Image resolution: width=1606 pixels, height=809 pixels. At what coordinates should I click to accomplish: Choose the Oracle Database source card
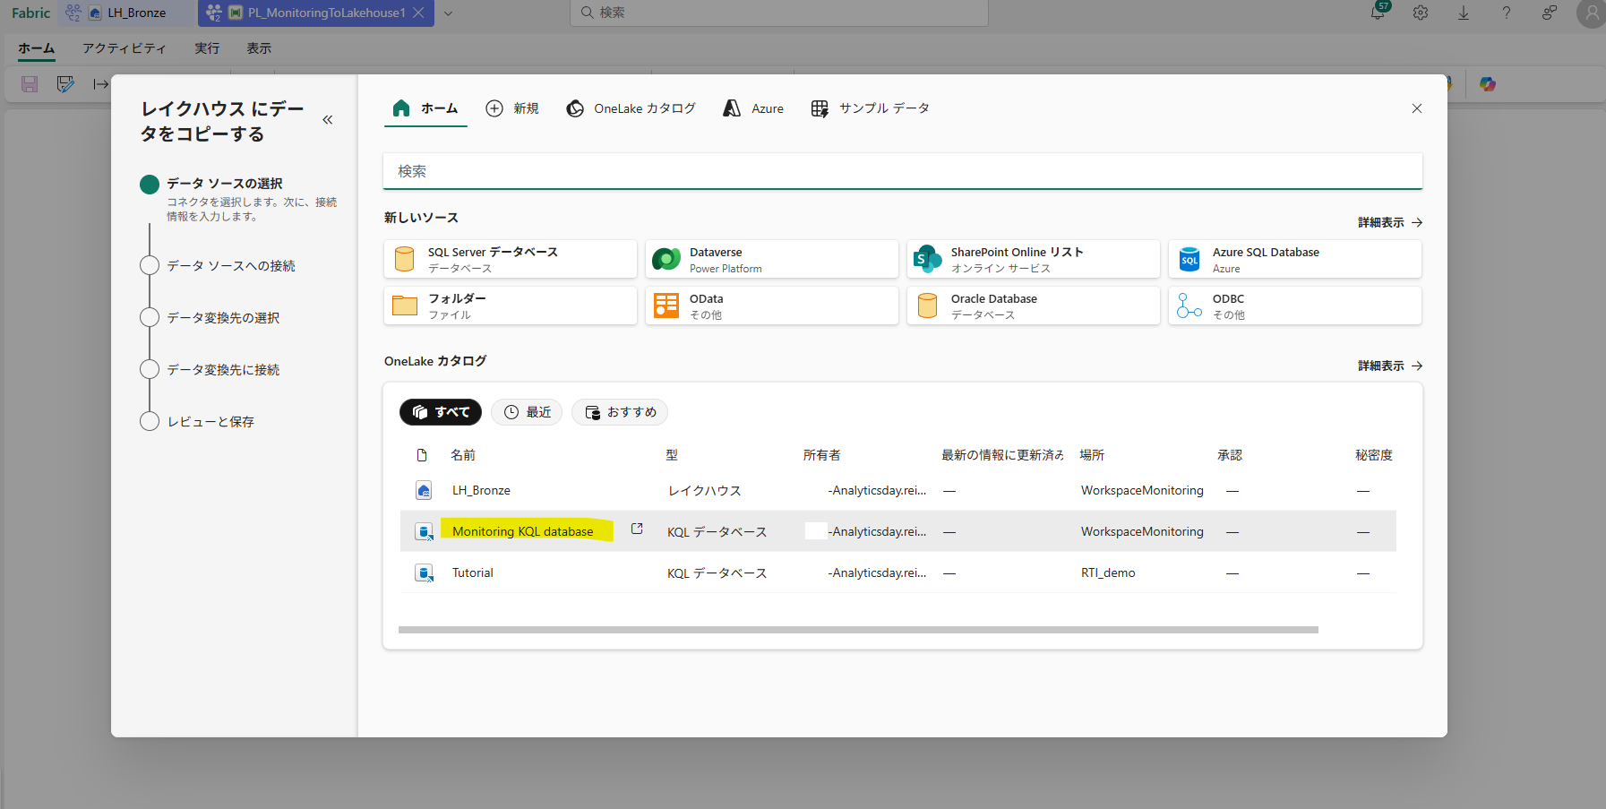coord(1034,306)
